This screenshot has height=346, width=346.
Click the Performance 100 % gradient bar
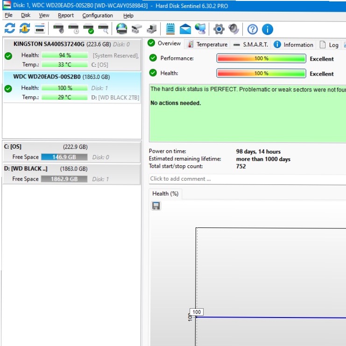point(261,59)
